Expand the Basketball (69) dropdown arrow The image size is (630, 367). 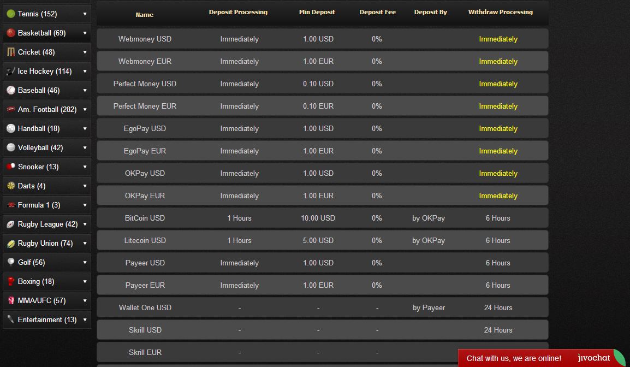[85, 33]
